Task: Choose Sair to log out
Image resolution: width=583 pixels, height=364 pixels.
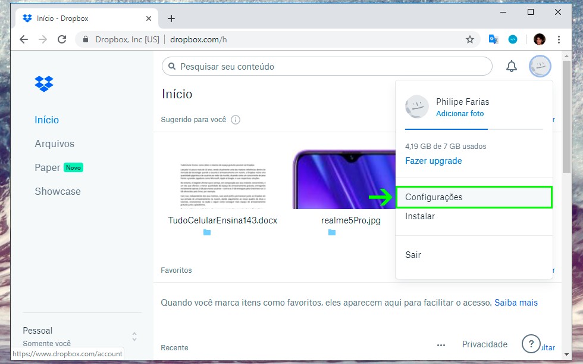Action: (x=474, y=255)
